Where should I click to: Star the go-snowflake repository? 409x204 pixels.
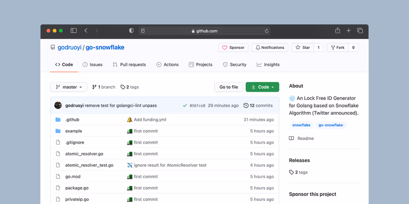[302, 47]
